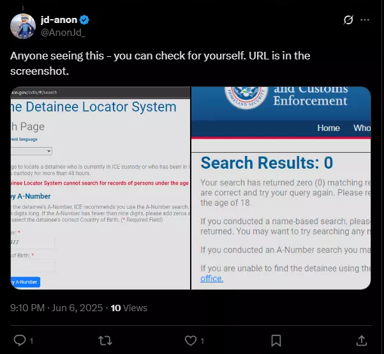Repost using the retweet arrows icon
The width and height of the screenshot is (384, 354).
pos(105,341)
